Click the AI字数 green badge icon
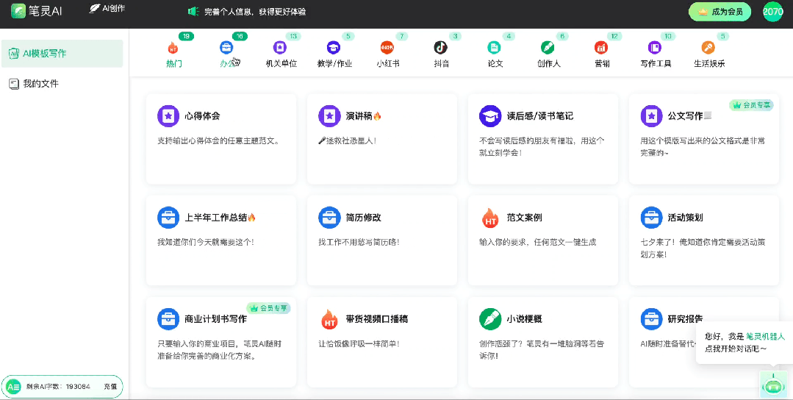 pos(14,386)
